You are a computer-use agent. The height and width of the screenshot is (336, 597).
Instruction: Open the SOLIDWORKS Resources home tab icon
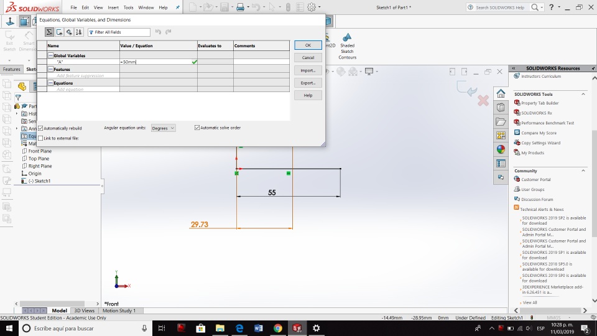click(501, 93)
